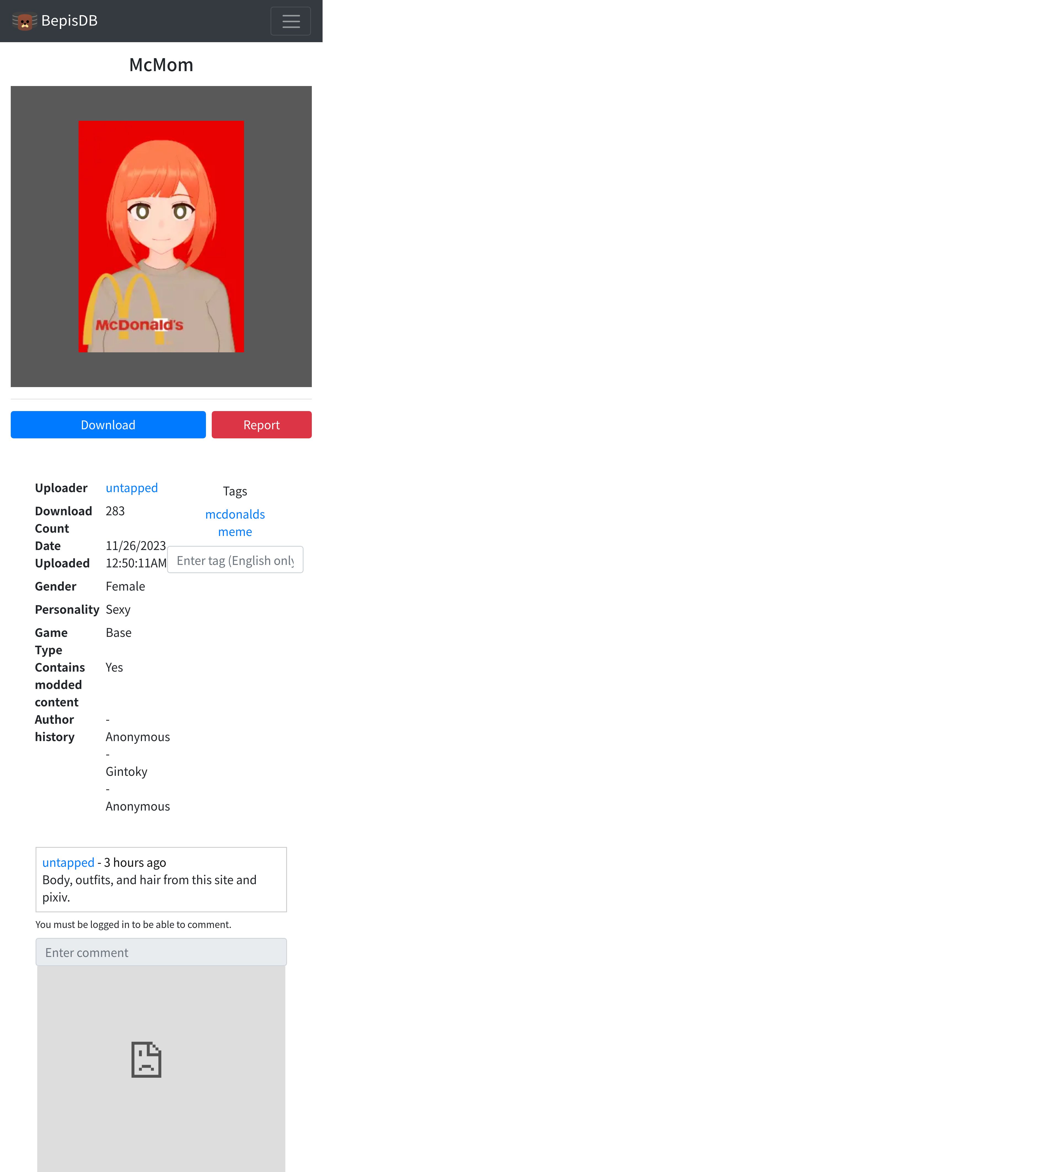
Task: Click the McMom page heading
Action: click(161, 65)
